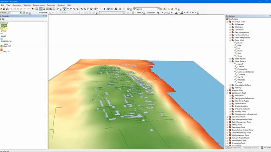Image resolution: width=271 pixels, height=152 pixels.
Task: Click the Cut Fill tool
Action: point(240,77)
